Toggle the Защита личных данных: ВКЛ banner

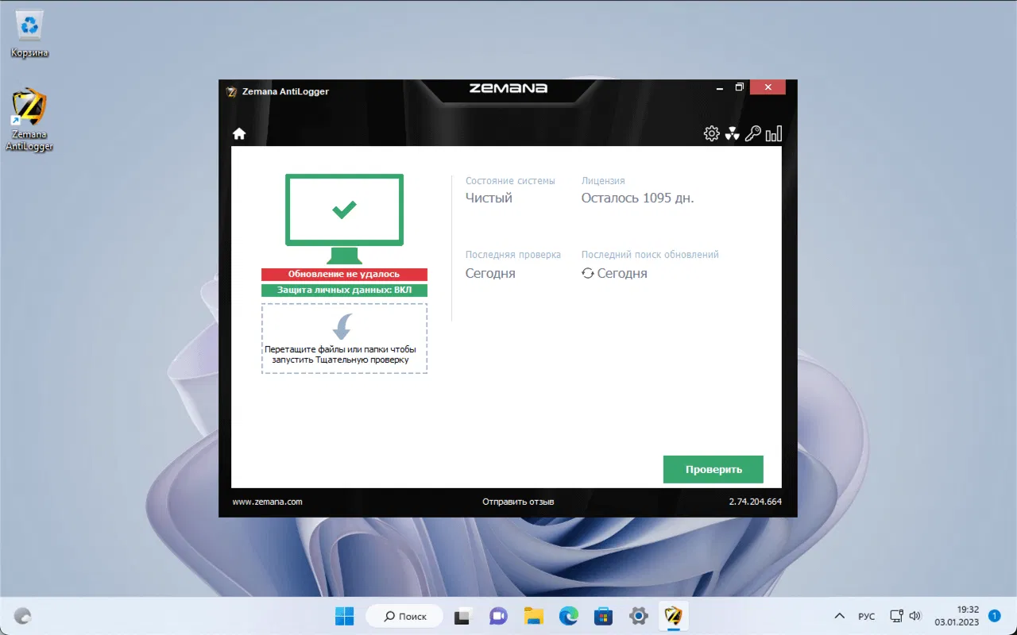(344, 291)
